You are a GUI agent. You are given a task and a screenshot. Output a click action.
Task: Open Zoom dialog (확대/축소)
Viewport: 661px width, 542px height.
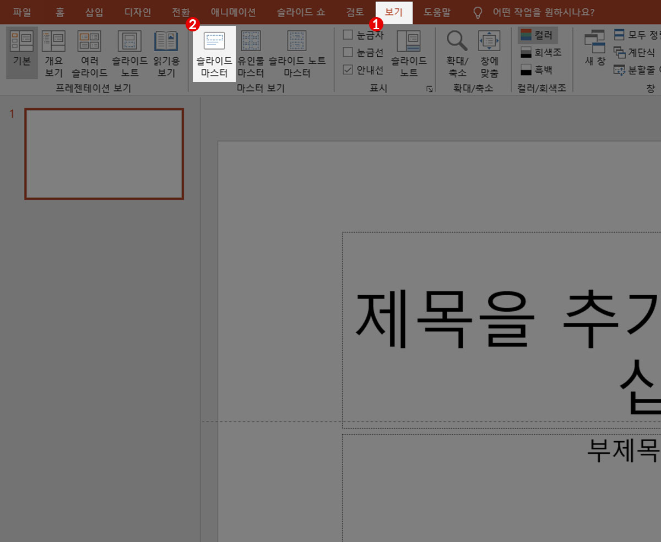tap(457, 53)
